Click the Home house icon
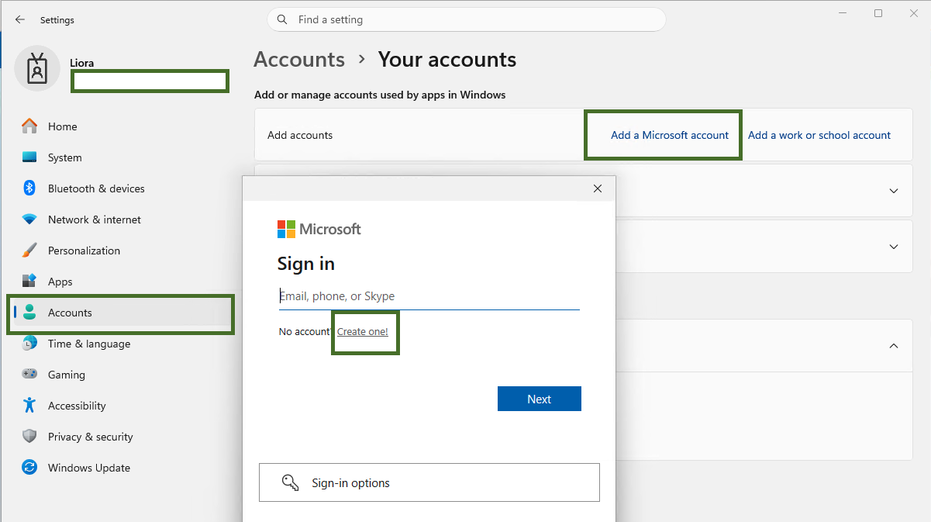The image size is (931, 522). coord(29,126)
